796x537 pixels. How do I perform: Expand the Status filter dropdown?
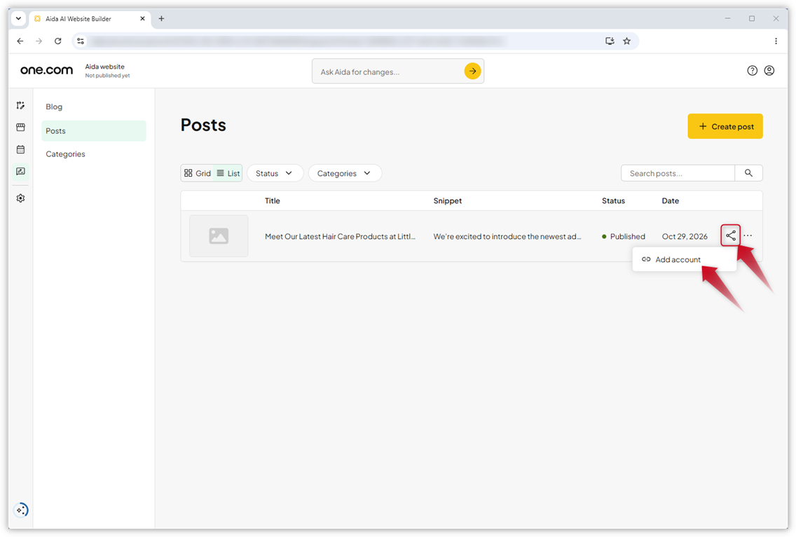click(275, 173)
